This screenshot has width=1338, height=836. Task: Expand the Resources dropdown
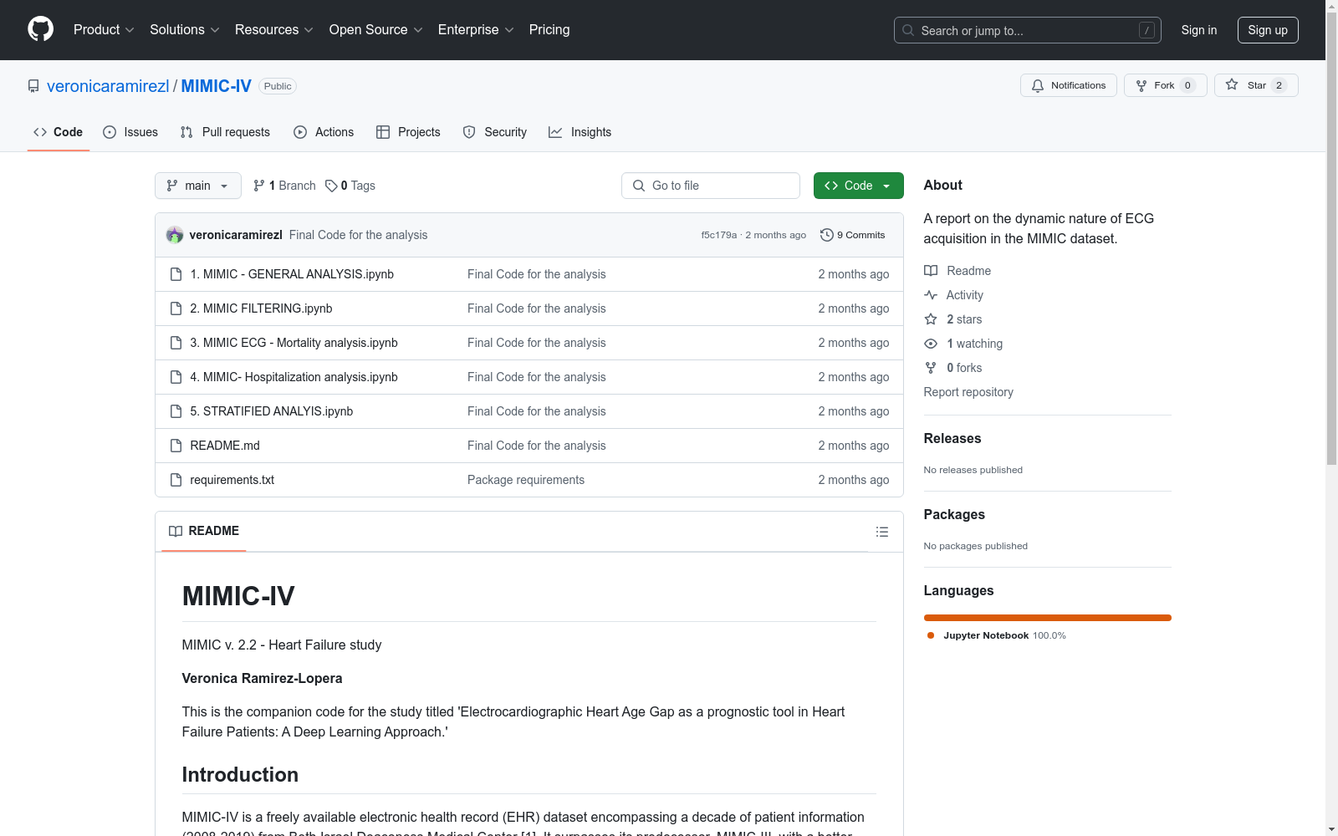coord(274,29)
